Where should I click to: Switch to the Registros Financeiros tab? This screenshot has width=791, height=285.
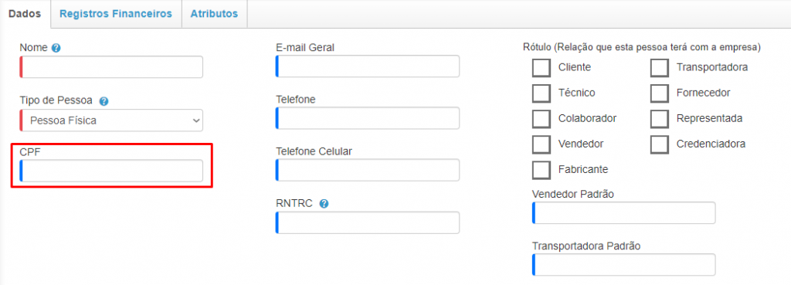click(116, 14)
